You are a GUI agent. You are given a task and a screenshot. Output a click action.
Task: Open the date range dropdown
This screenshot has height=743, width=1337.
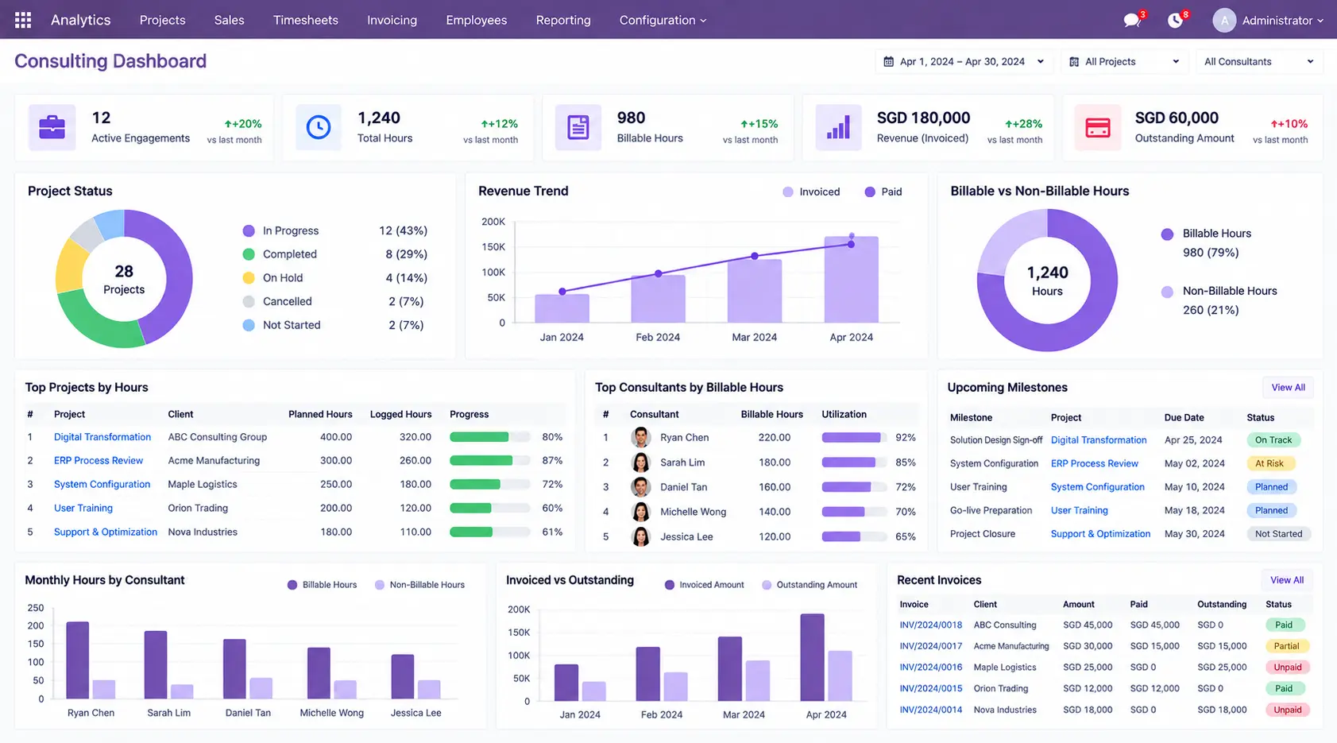pyautogui.click(x=964, y=62)
